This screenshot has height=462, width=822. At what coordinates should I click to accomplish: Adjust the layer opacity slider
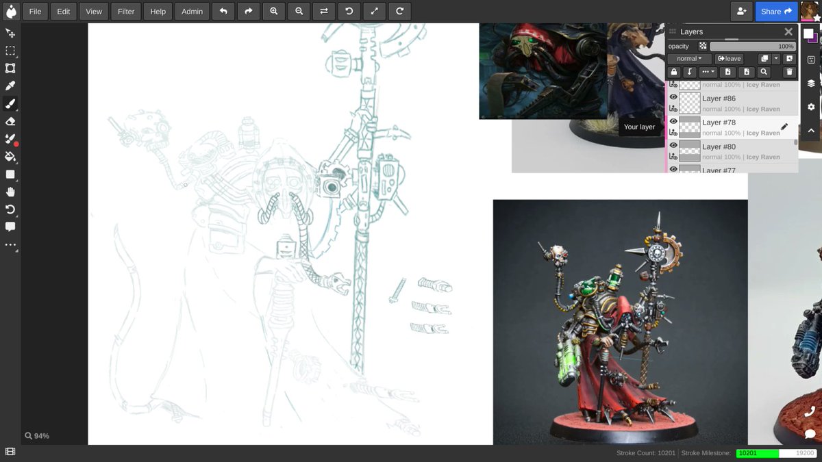tap(753, 46)
